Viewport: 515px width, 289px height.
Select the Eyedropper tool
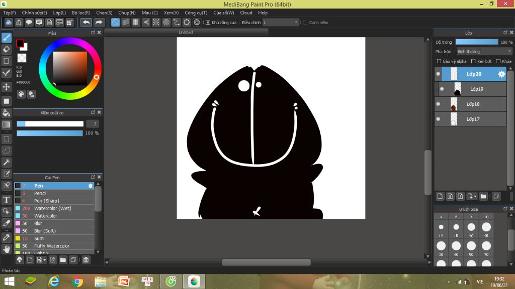[7, 237]
